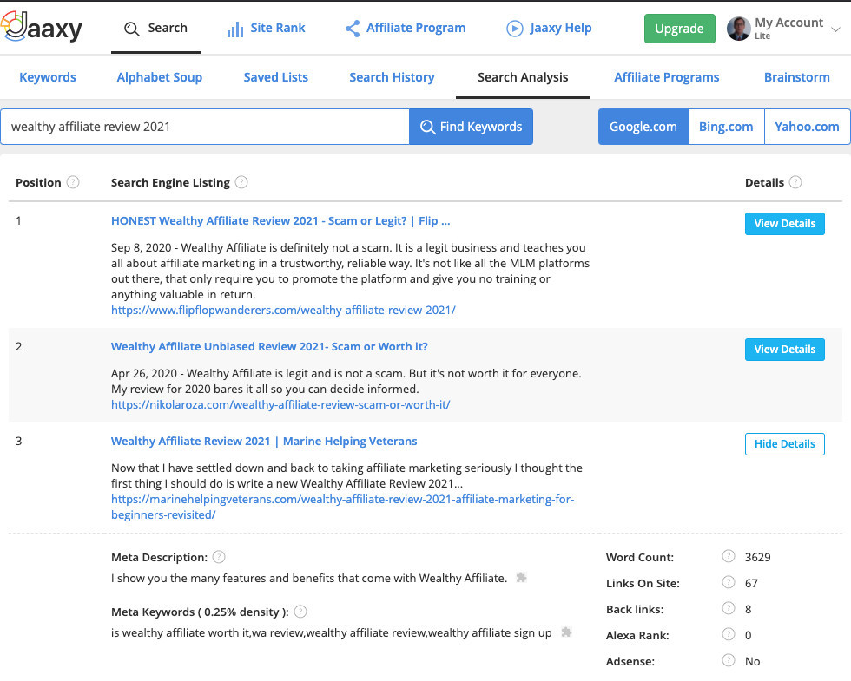Click the Word Count help icon
Viewport: 851px width, 681px height.
729,556
